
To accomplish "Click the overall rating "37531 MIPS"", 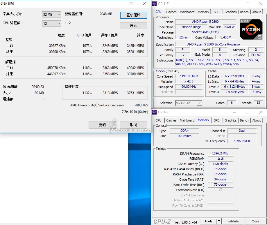I will (135, 93).
